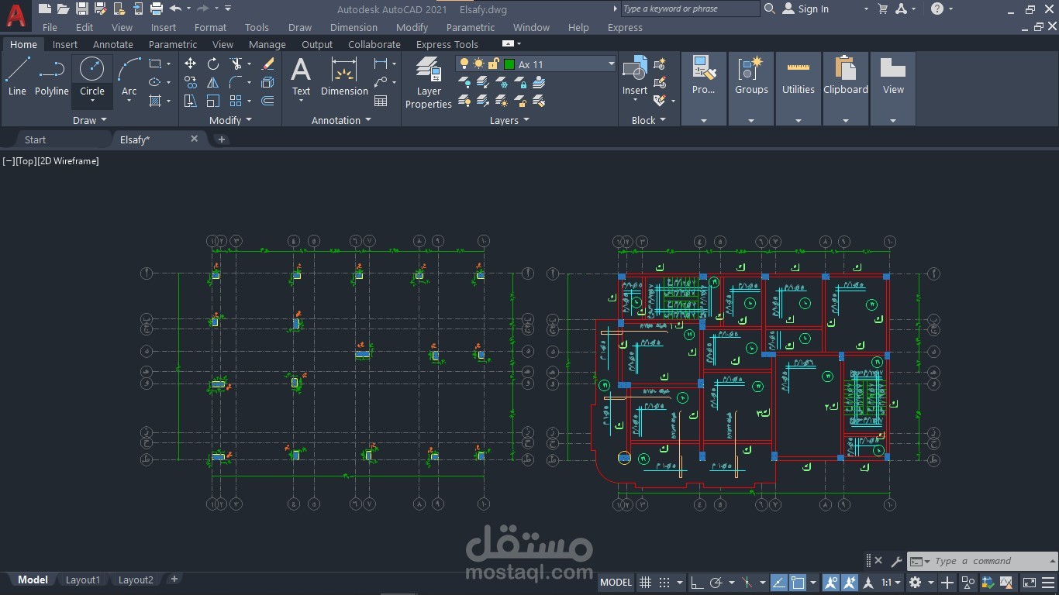Switch to the Start file tab

click(35, 139)
